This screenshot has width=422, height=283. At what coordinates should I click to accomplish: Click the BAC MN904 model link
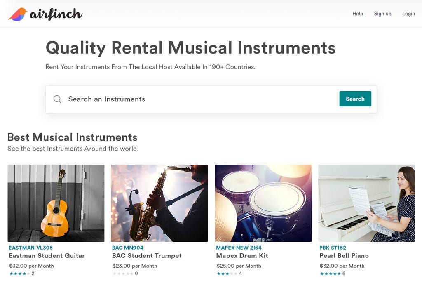128,248
